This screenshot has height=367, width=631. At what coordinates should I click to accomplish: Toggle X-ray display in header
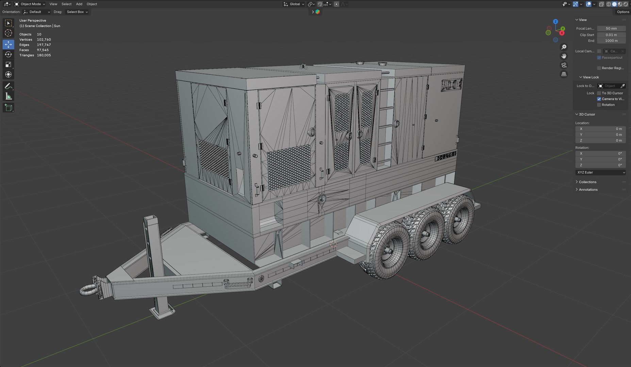601,4
